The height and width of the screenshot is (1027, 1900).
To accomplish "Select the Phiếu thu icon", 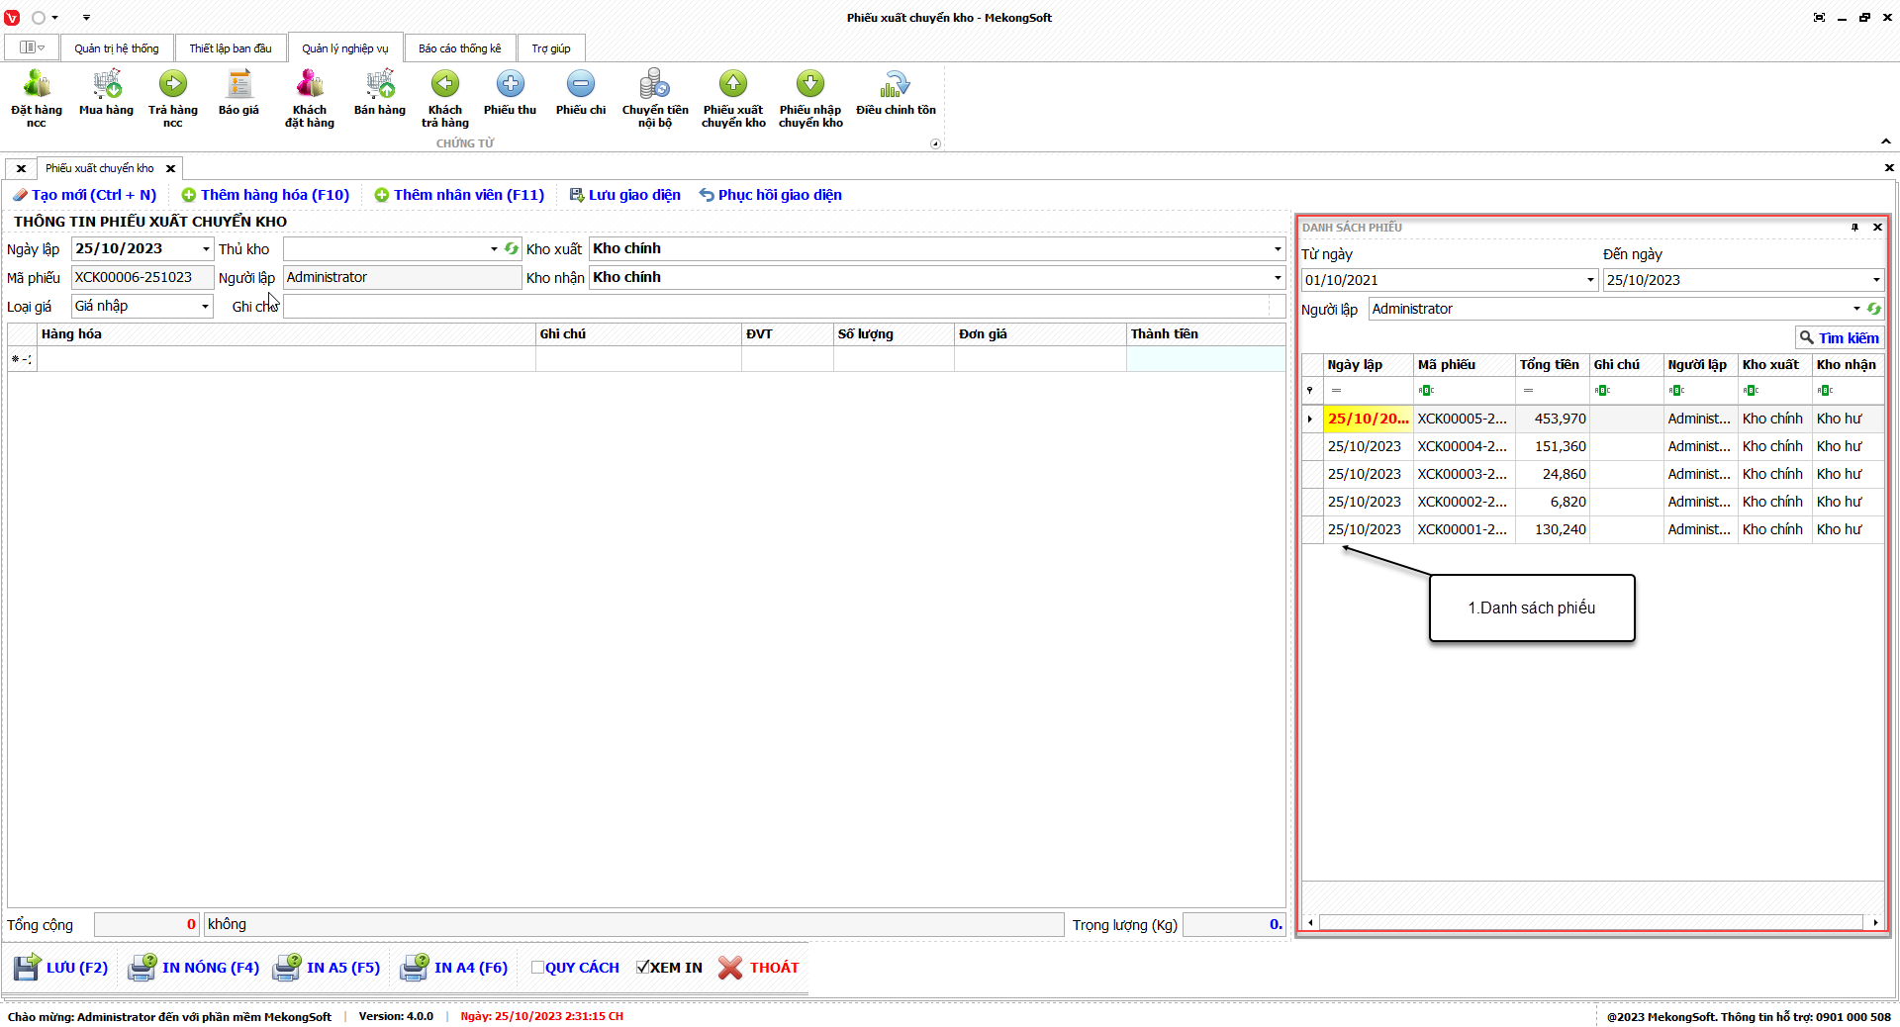I will (510, 85).
